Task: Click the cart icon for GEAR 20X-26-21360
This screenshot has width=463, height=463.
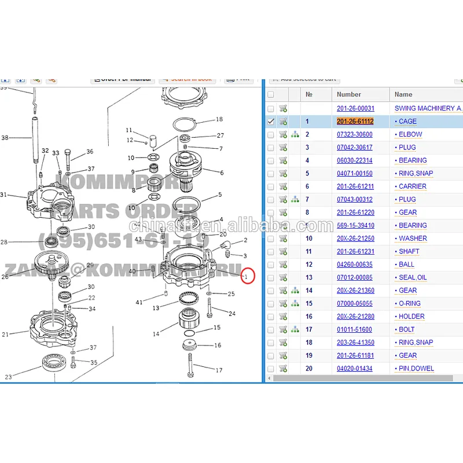Action: (283, 291)
